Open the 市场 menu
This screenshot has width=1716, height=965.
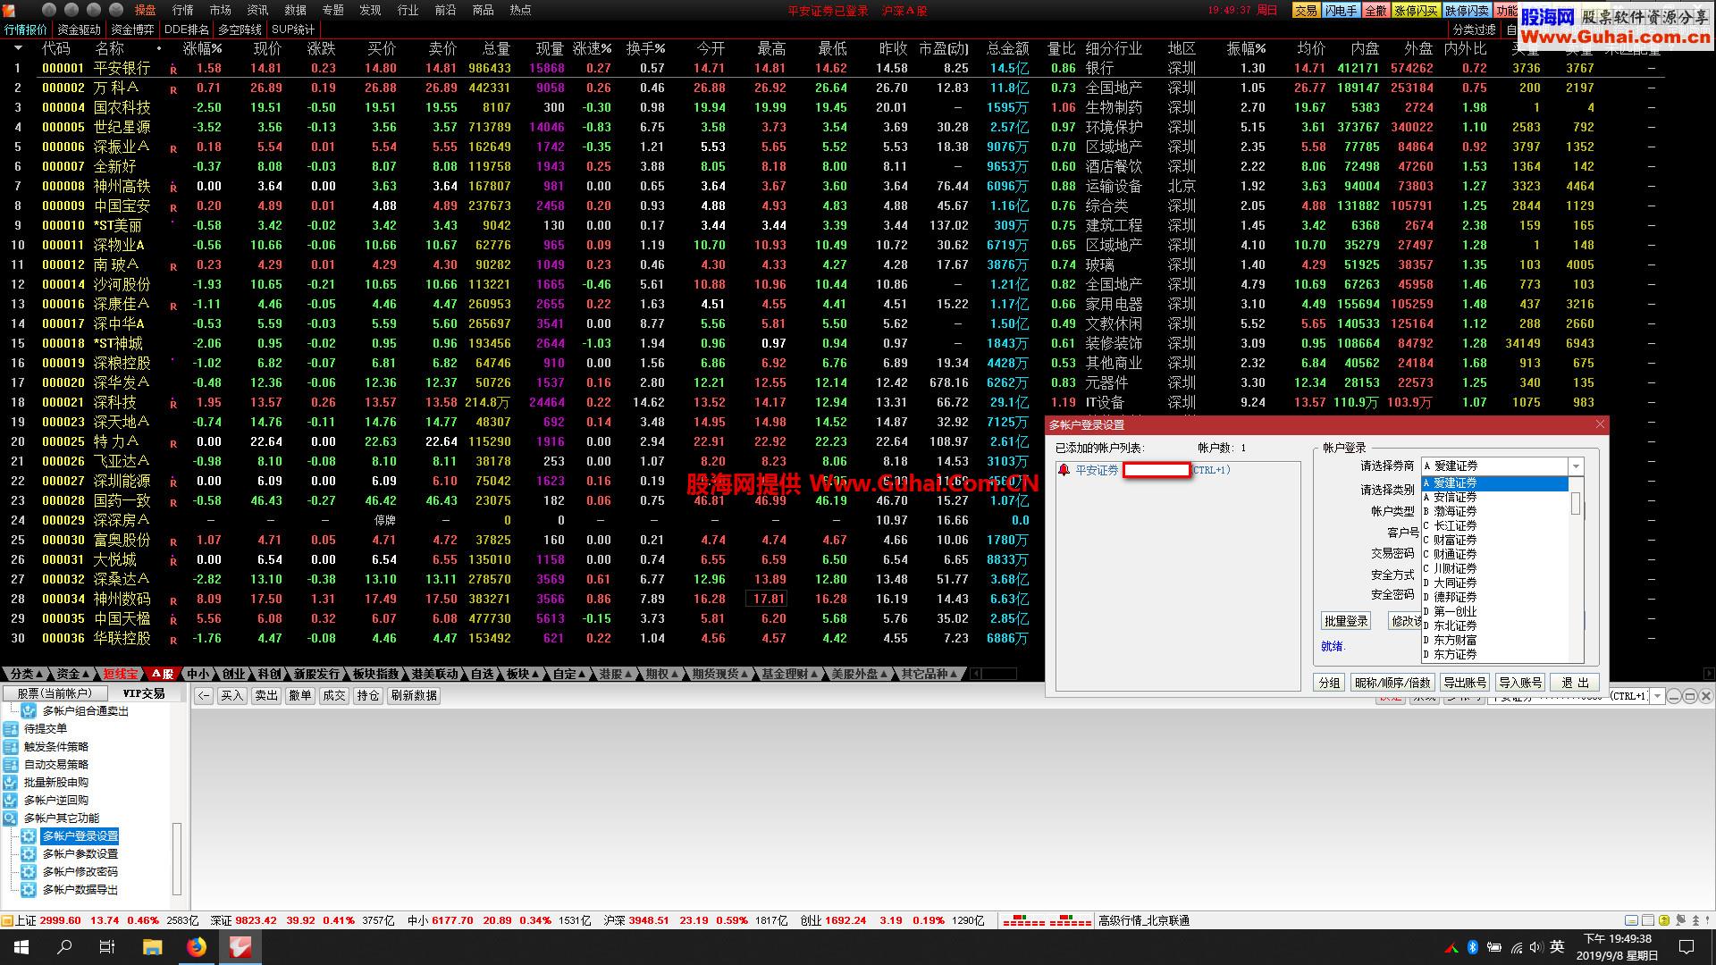220,10
